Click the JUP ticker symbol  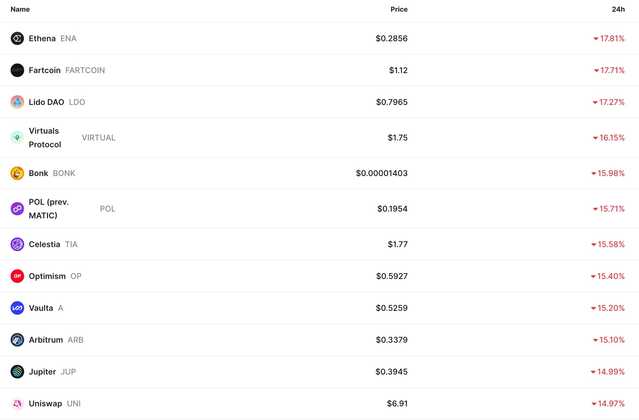68,372
